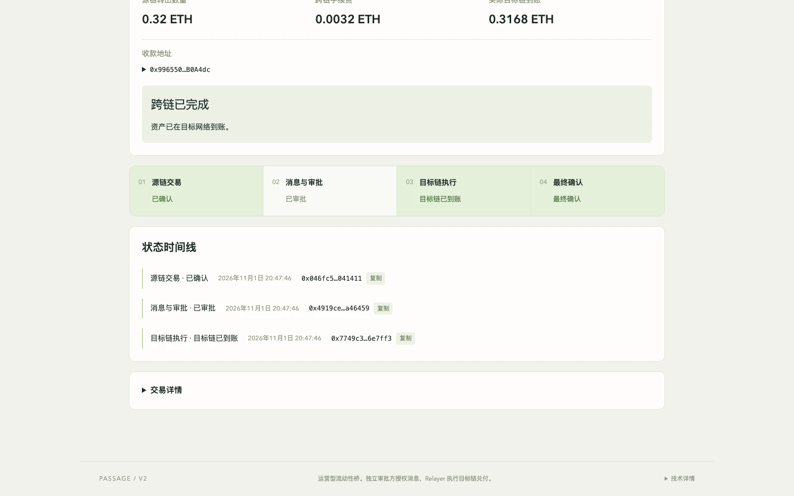Click the 源链交易 · 已确认 timeline entry
Screen dimensions: 794x496
click(179, 278)
